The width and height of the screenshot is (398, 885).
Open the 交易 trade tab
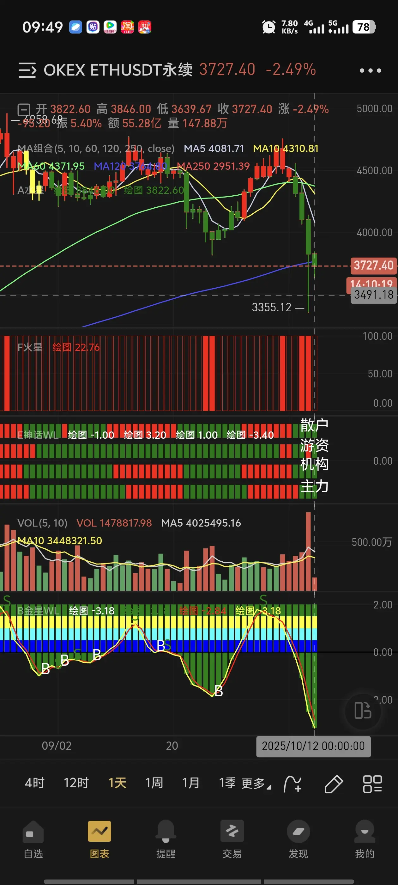click(x=232, y=839)
